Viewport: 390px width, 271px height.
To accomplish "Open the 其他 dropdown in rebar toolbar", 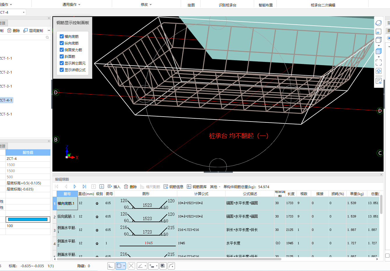I will 215,187.
